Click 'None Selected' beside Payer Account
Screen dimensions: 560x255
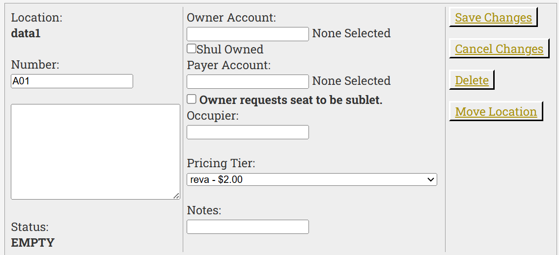click(x=351, y=81)
